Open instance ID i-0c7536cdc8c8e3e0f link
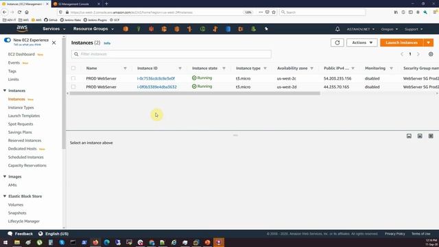Viewport: 439px width, 247px height. 156,78
